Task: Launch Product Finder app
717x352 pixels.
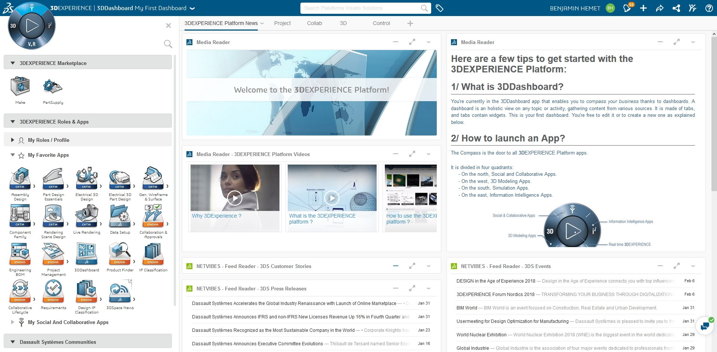Action: (x=120, y=254)
